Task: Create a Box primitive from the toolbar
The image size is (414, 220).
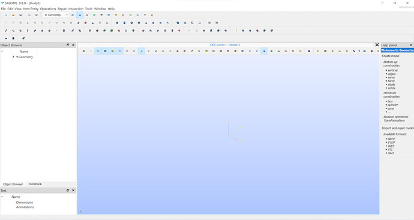Action: [x=117, y=23]
